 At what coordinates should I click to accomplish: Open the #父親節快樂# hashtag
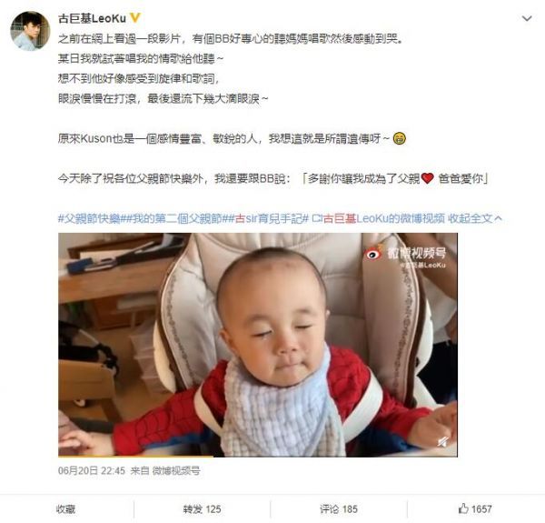(89, 218)
